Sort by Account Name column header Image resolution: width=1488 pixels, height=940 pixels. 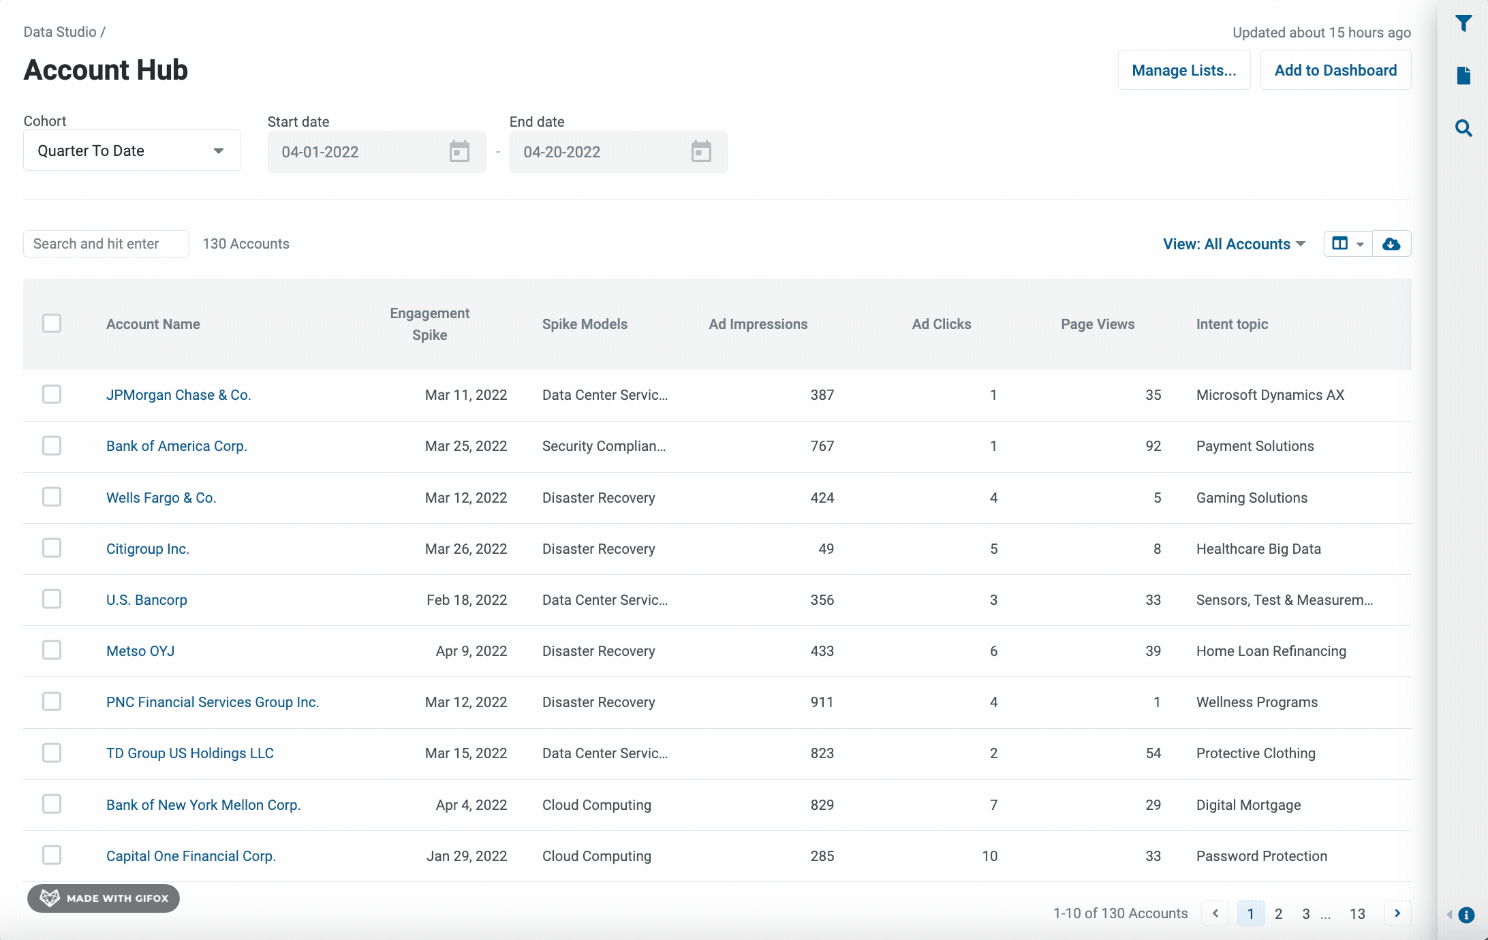point(153,324)
